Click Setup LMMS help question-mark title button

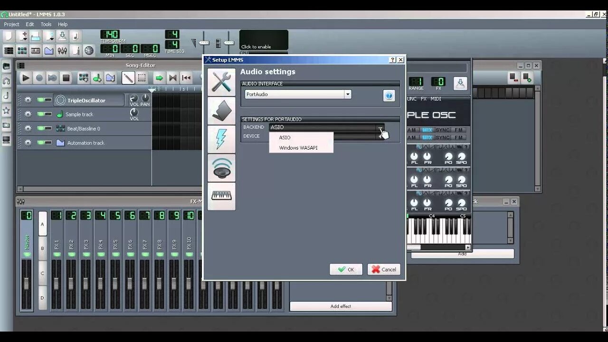point(392,60)
